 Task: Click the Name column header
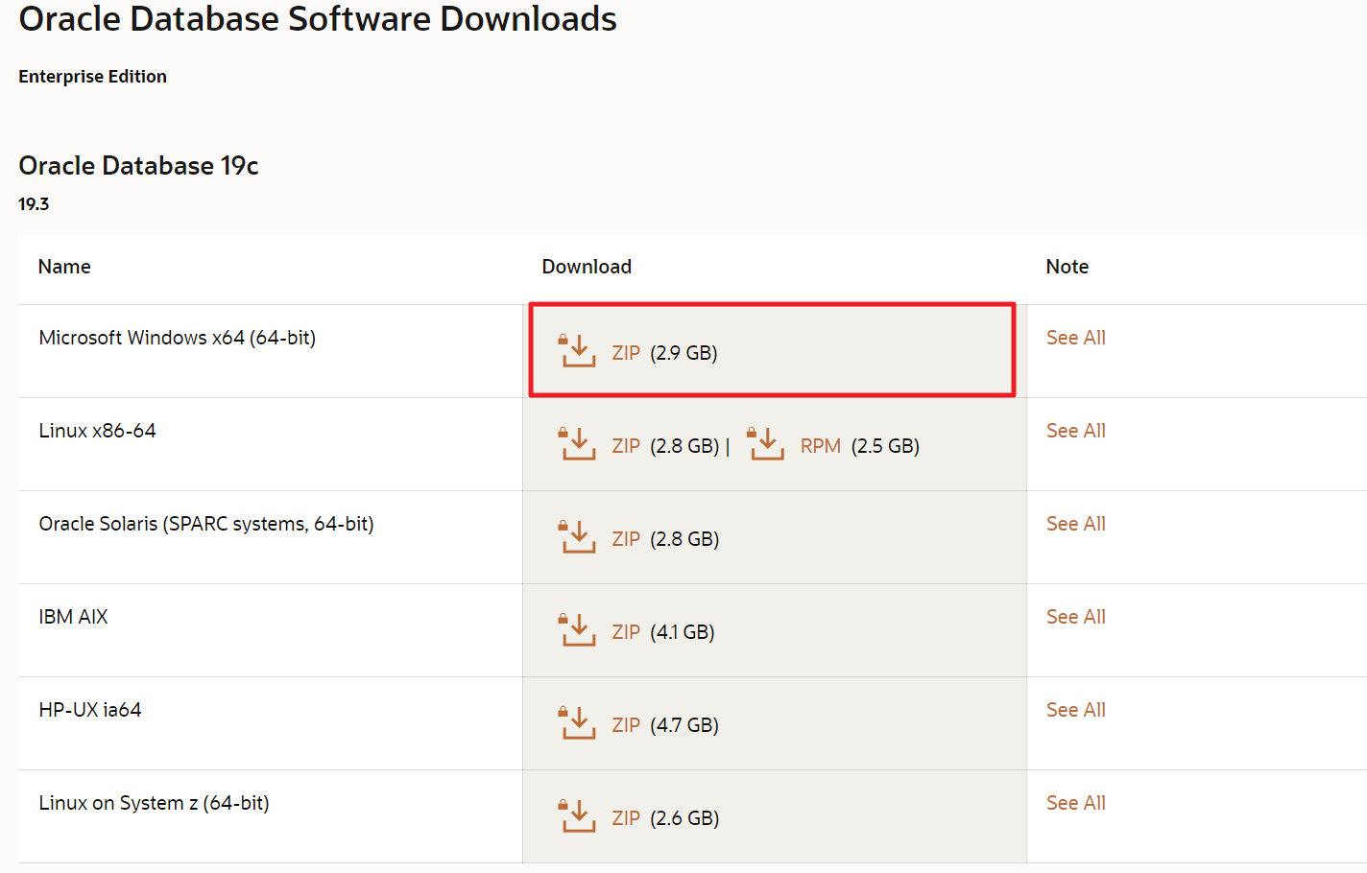pos(64,267)
